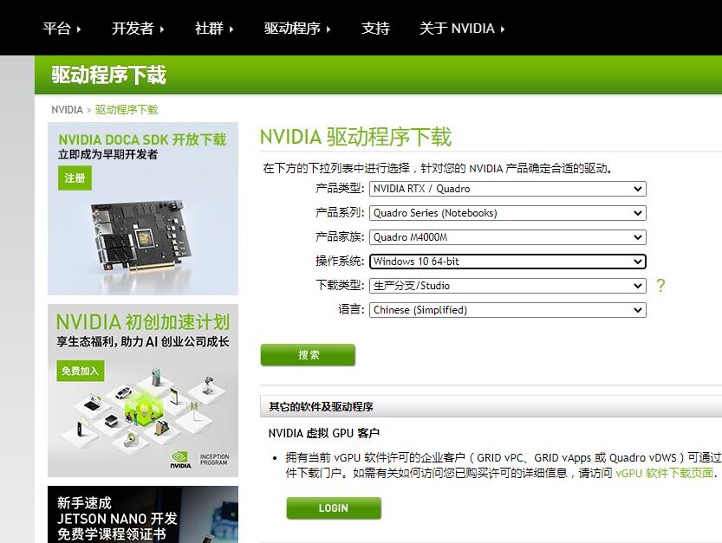Click the NVIDIA Inception Program logo

click(x=199, y=460)
